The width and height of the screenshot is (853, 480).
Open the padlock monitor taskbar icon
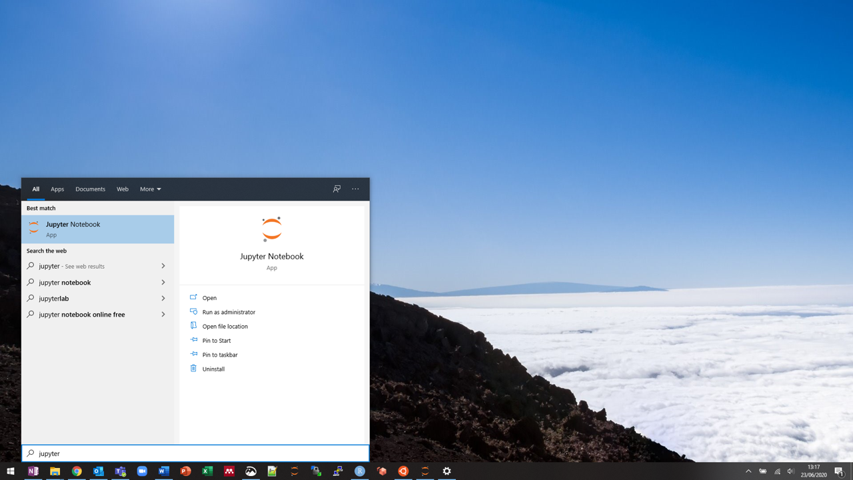316,471
